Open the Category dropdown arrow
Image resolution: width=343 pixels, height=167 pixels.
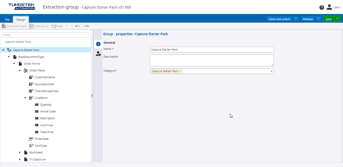272,71
